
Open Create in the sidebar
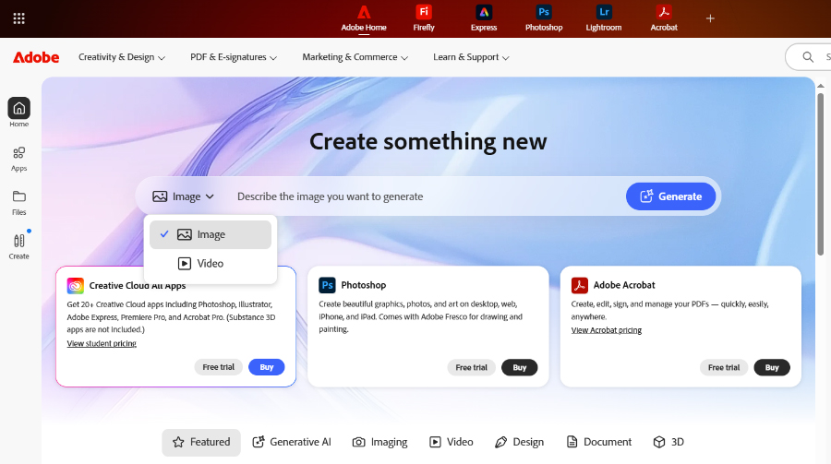tap(19, 247)
